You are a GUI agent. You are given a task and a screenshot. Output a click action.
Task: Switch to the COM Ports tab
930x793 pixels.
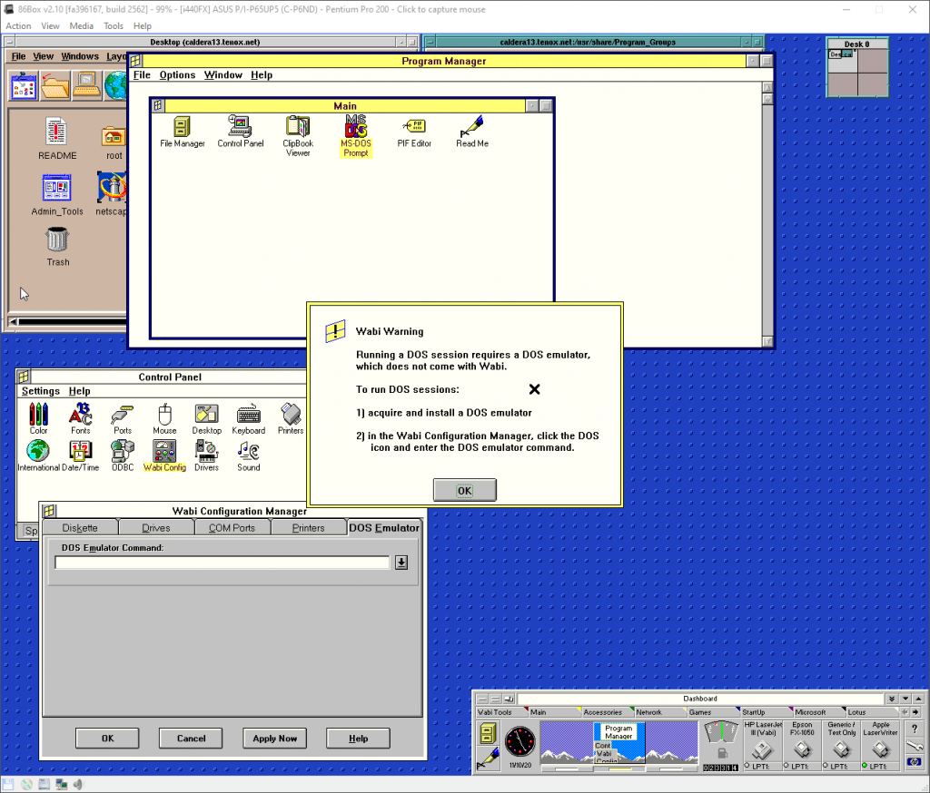point(232,528)
